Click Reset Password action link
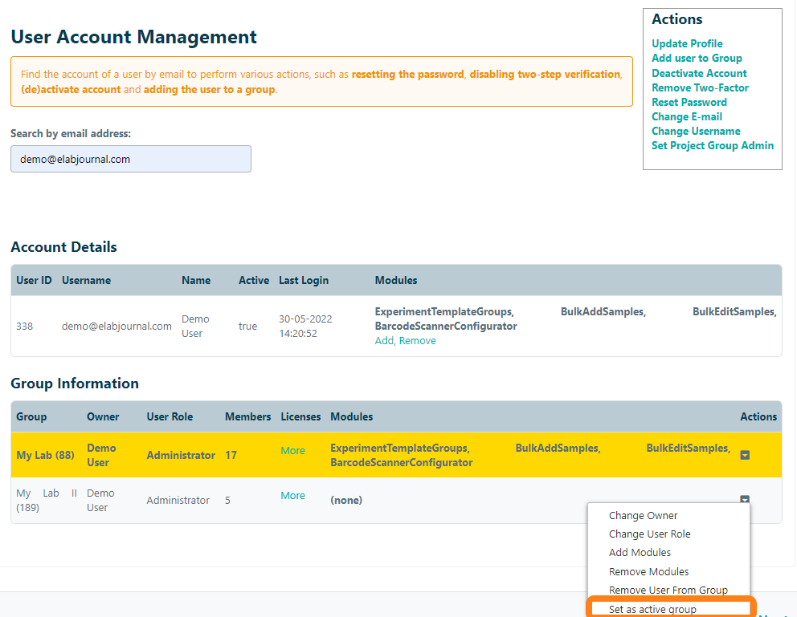Viewport: 797px width, 617px height. point(689,102)
